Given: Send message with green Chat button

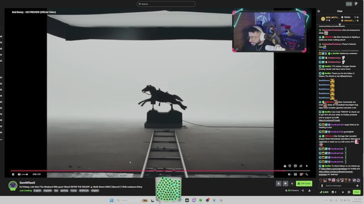Looking at the screenshot, I should 357,192.
